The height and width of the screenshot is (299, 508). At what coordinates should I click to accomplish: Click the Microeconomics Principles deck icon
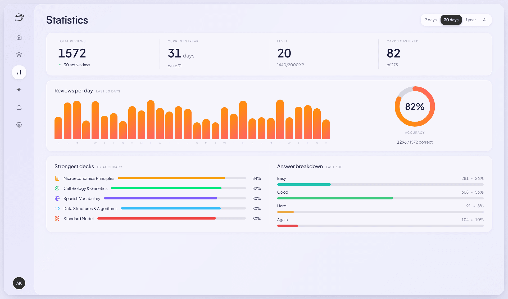[57, 178]
